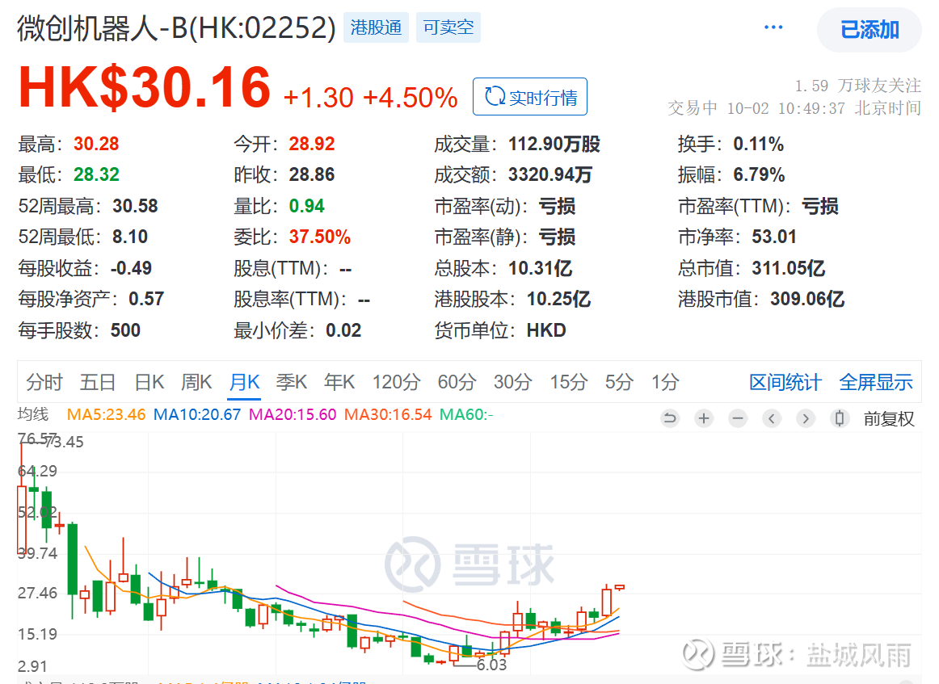Move chart right with right chevron
Viewport: 939px width, 684px height.
pyautogui.click(x=806, y=418)
